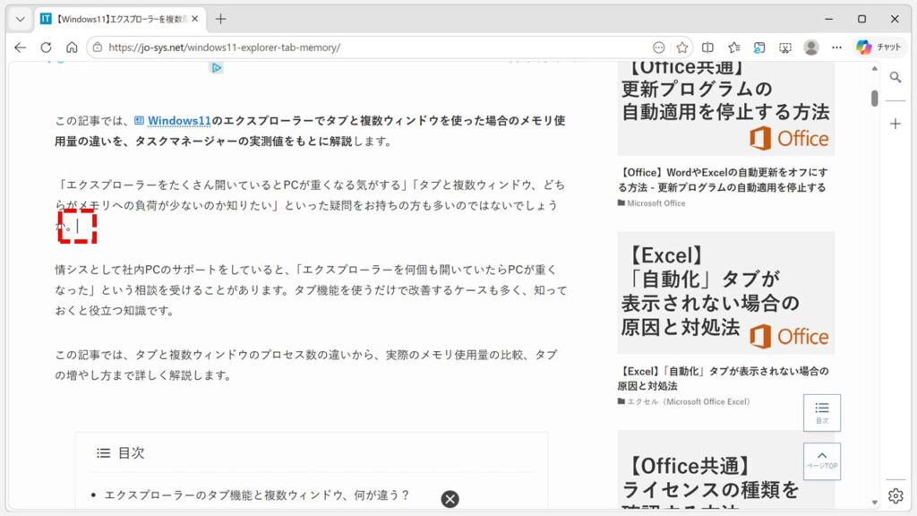Open the エクセル (Microsoft Office Excel) category link
This screenshot has width=917, height=516.
click(x=689, y=401)
